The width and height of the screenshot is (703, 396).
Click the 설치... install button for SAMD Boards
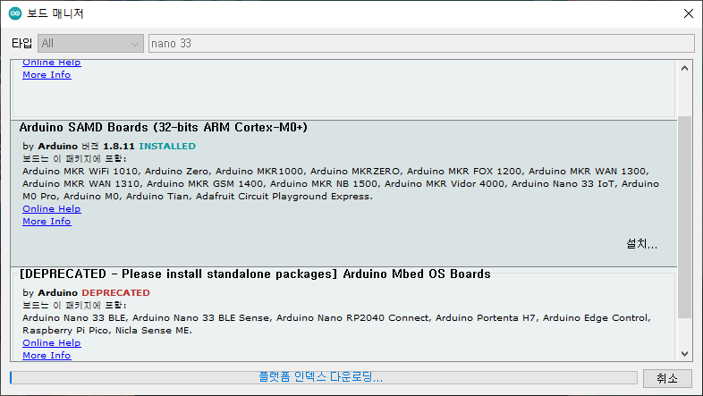click(641, 244)
